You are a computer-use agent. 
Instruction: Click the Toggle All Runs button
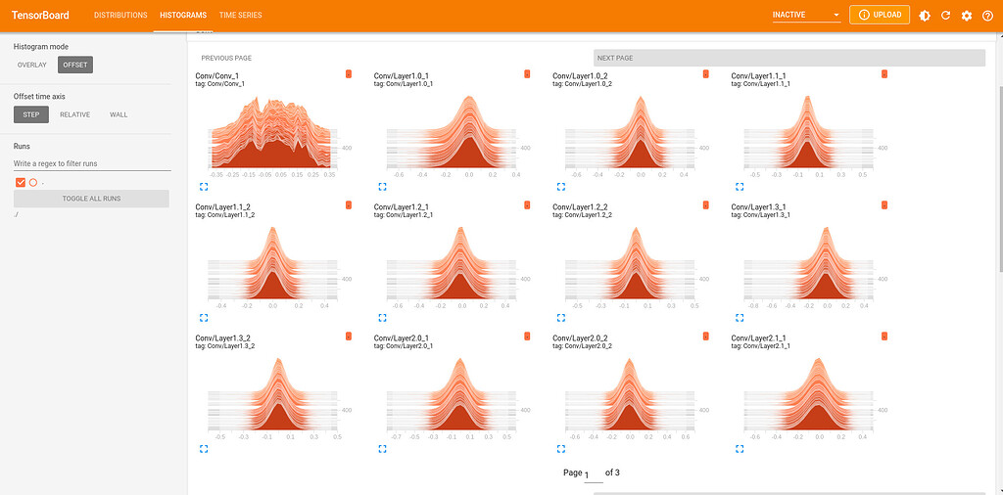tap(91, 199)
